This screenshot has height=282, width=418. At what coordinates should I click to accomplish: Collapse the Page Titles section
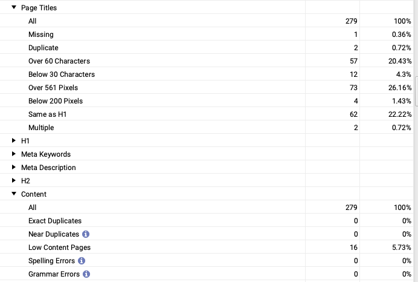pos(14,7)
